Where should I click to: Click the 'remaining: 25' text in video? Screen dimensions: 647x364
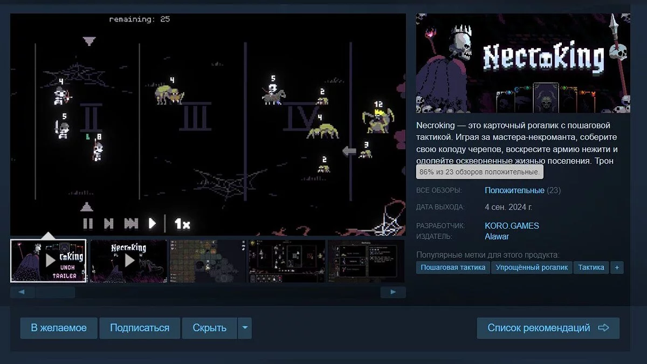point(140,19)
